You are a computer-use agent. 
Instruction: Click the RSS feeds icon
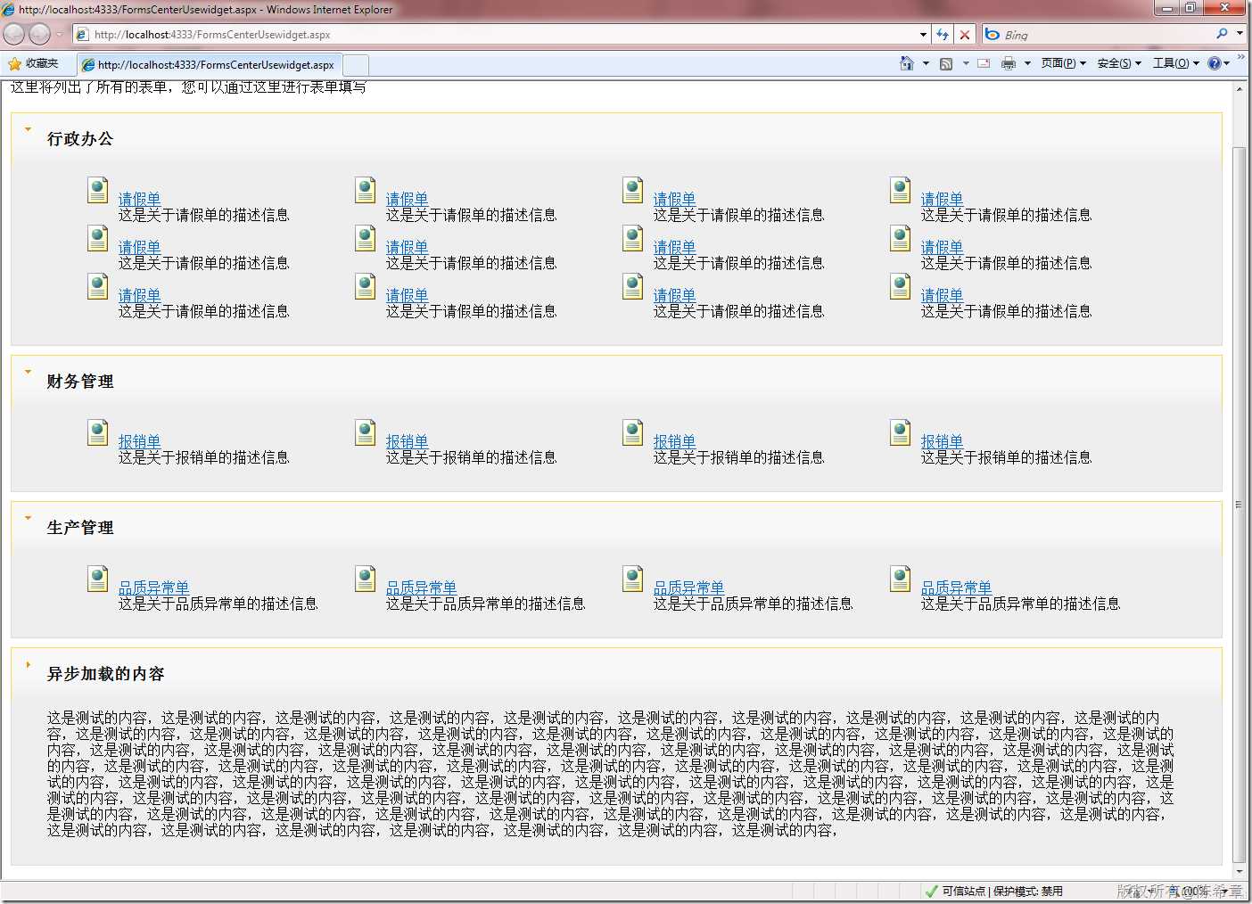coord(946,63)
